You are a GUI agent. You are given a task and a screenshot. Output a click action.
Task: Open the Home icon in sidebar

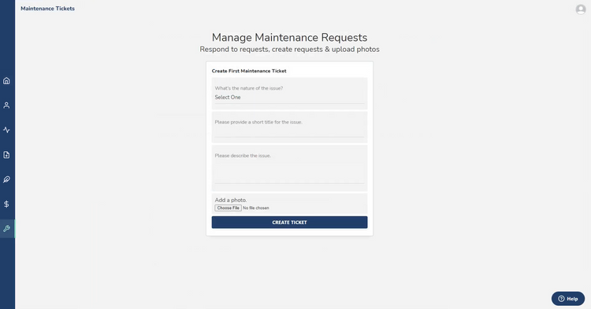tap(6, 81)
